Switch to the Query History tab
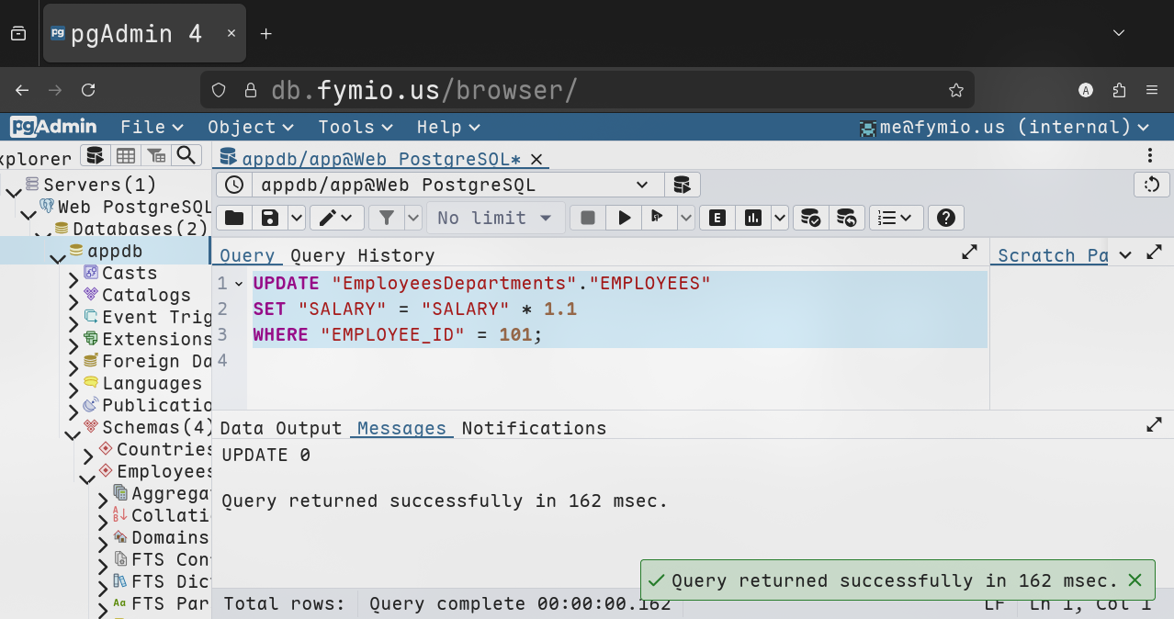Screen dimensions: 1174x619 coord(362,255)
